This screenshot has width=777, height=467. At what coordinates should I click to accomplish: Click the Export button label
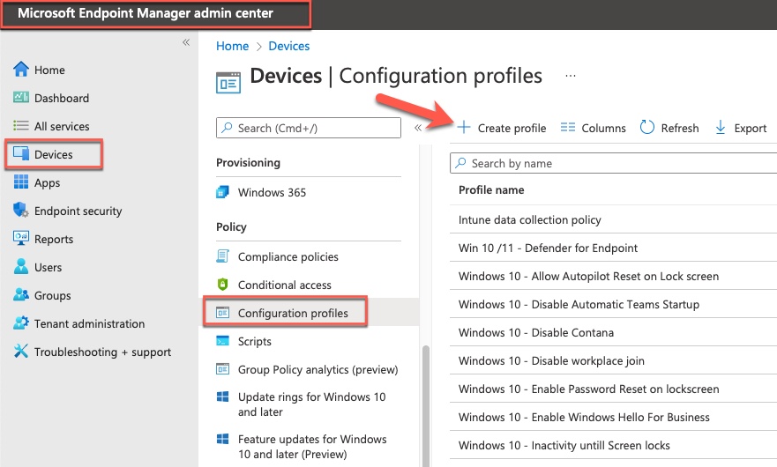(751, 129)
